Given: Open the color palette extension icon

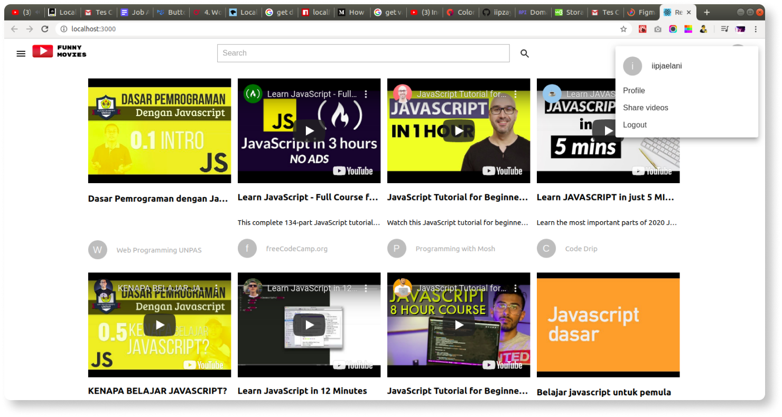Looking at the screenshot, I should pos(688,29).
